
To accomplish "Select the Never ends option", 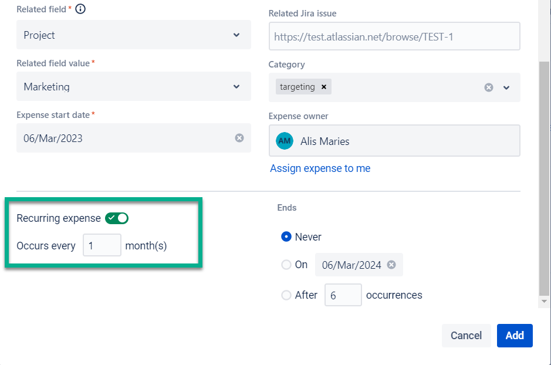I will [286, 236].
